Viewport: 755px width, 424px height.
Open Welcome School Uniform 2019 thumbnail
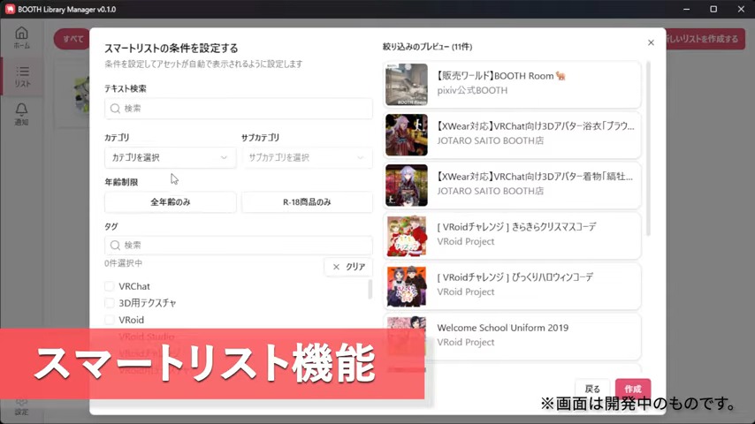tap(407, 336)
